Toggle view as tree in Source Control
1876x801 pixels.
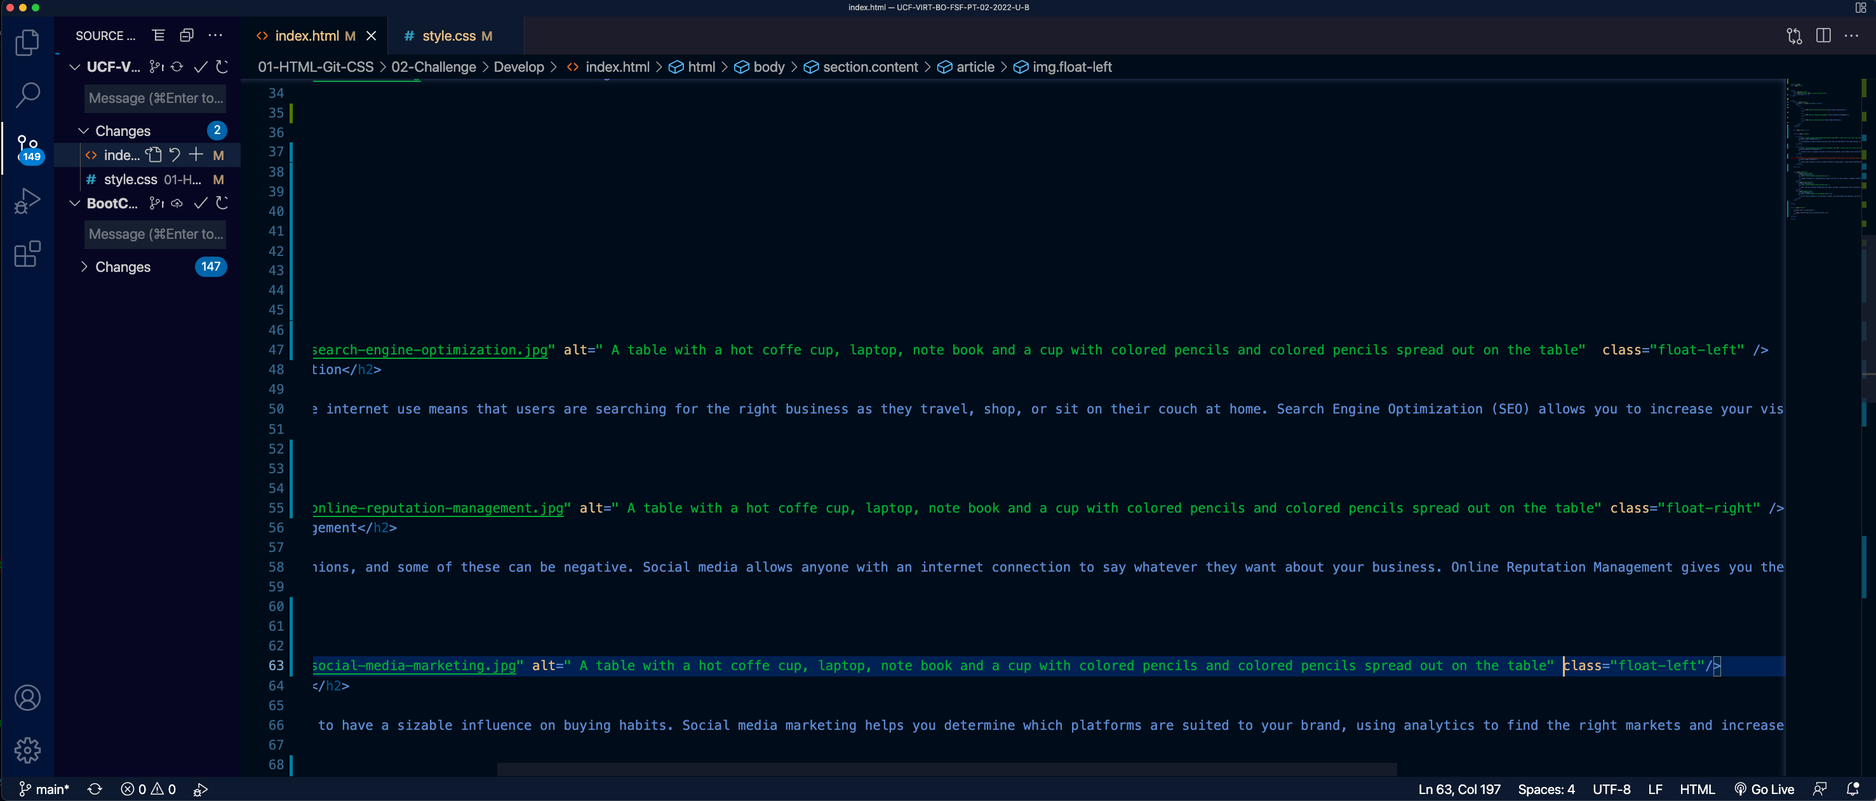tap(158, 36)
